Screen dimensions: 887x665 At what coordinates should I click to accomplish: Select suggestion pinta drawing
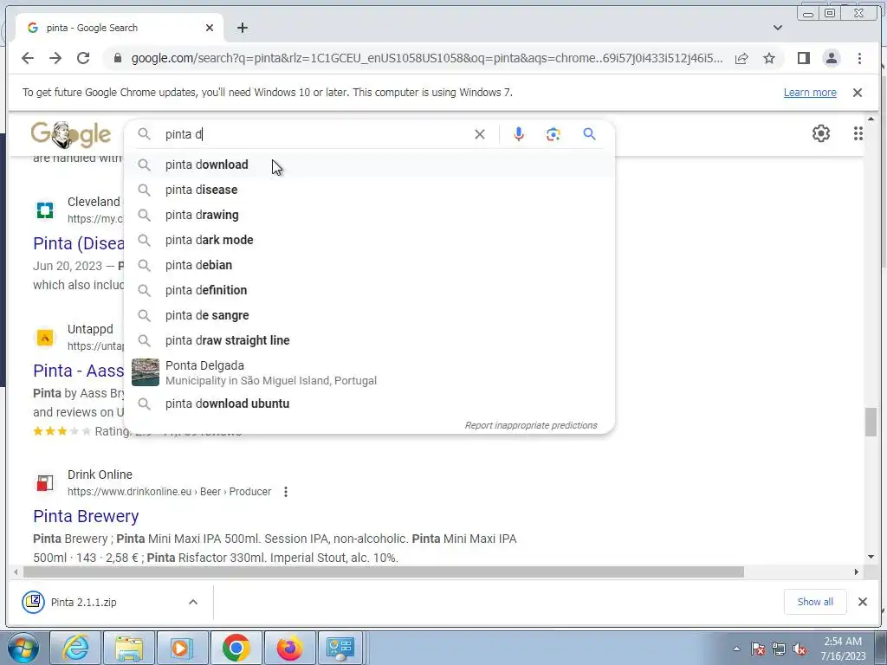(369, 215)
